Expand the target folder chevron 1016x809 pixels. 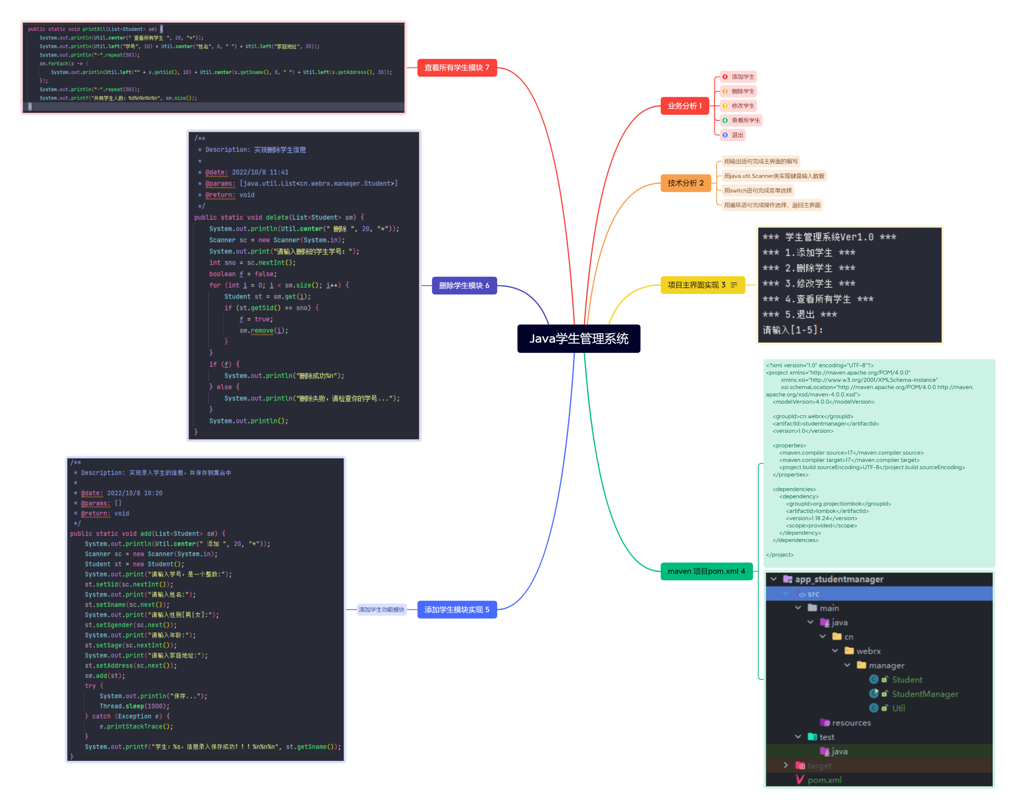tap(786, 765)
